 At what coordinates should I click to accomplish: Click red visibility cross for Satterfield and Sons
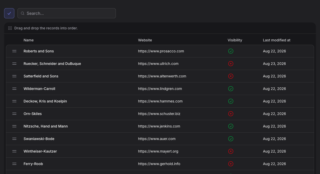pos(231,76)
